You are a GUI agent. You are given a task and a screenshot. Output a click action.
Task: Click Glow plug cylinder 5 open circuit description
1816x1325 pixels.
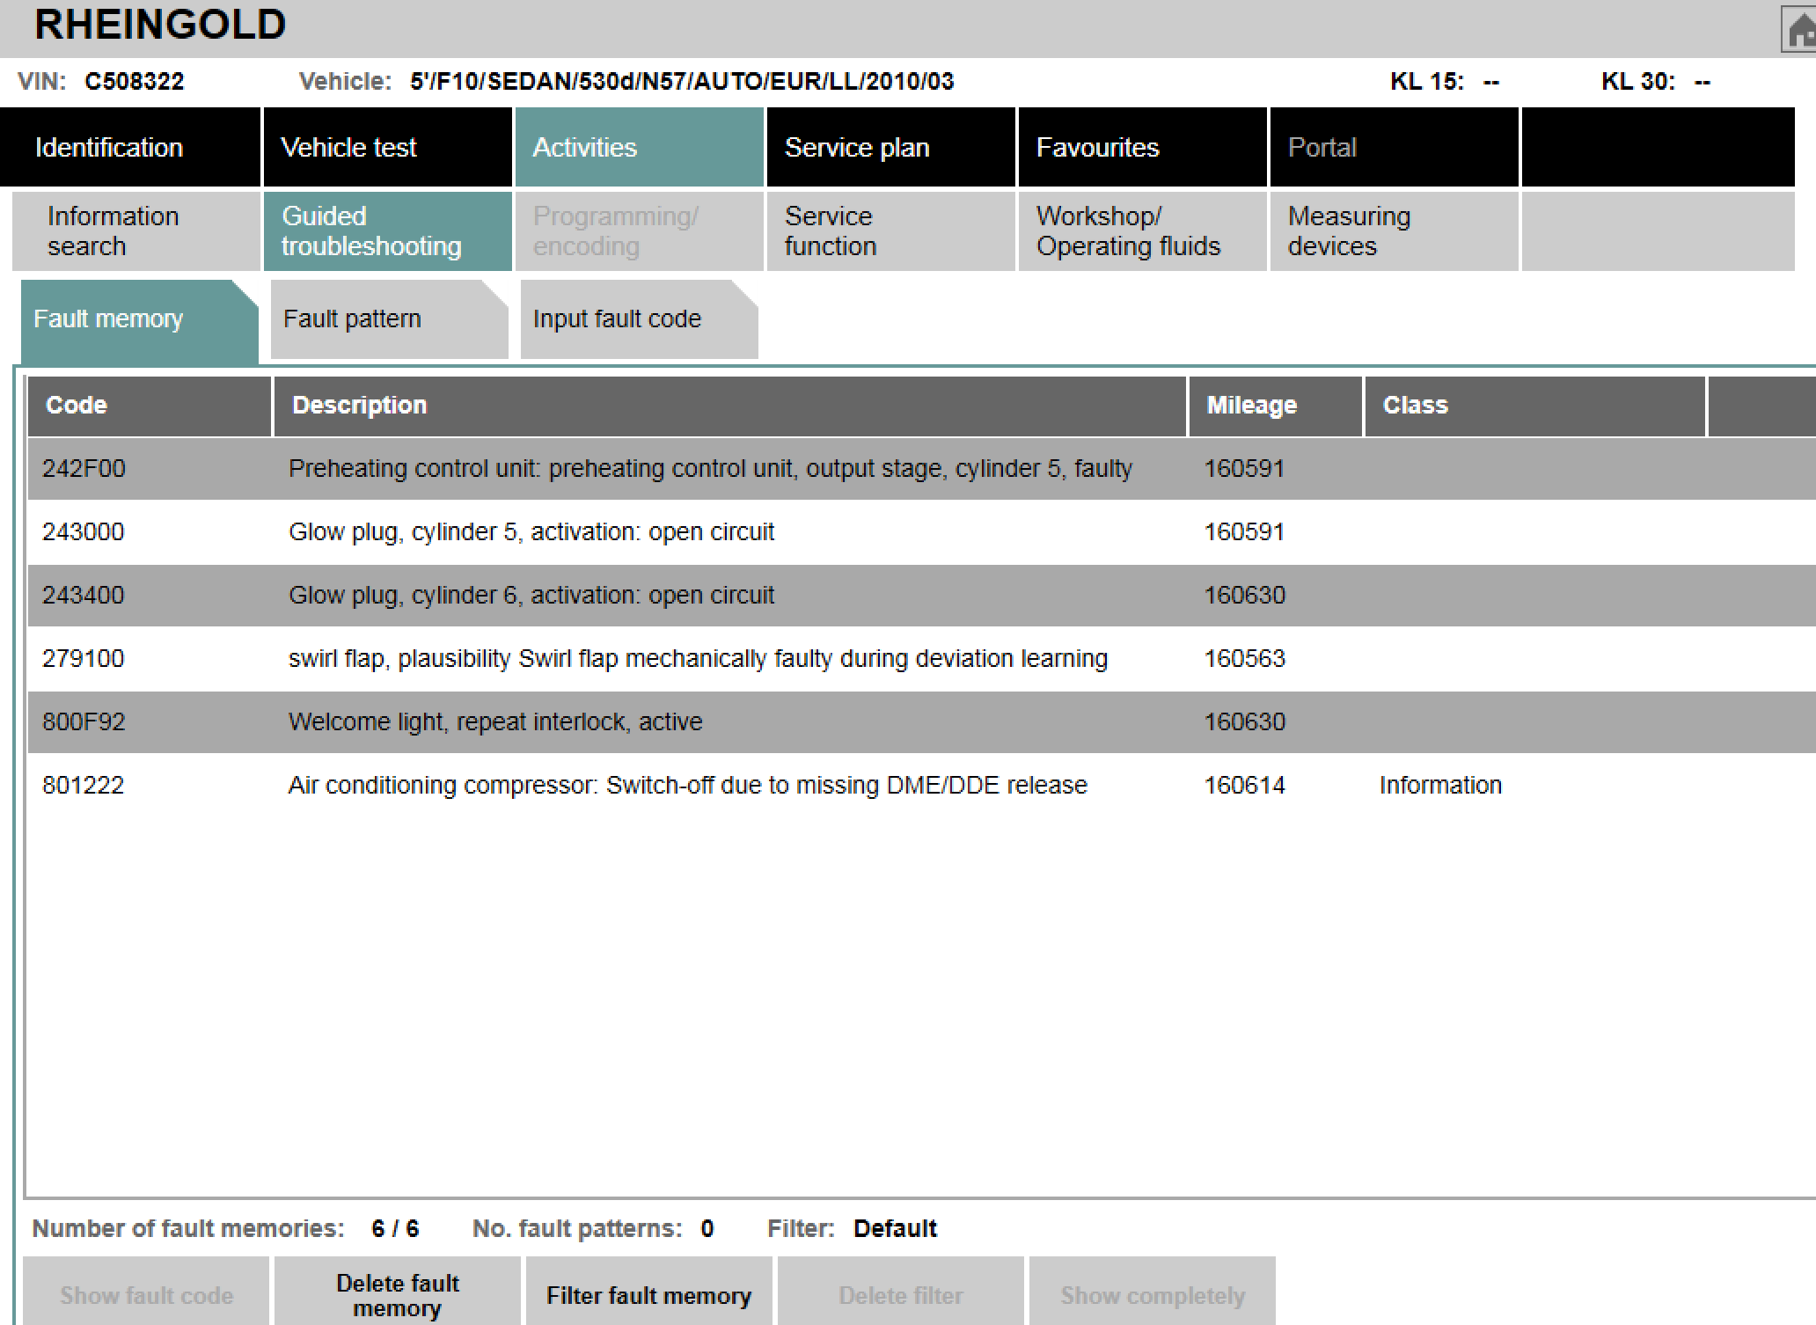coord(531,532)
